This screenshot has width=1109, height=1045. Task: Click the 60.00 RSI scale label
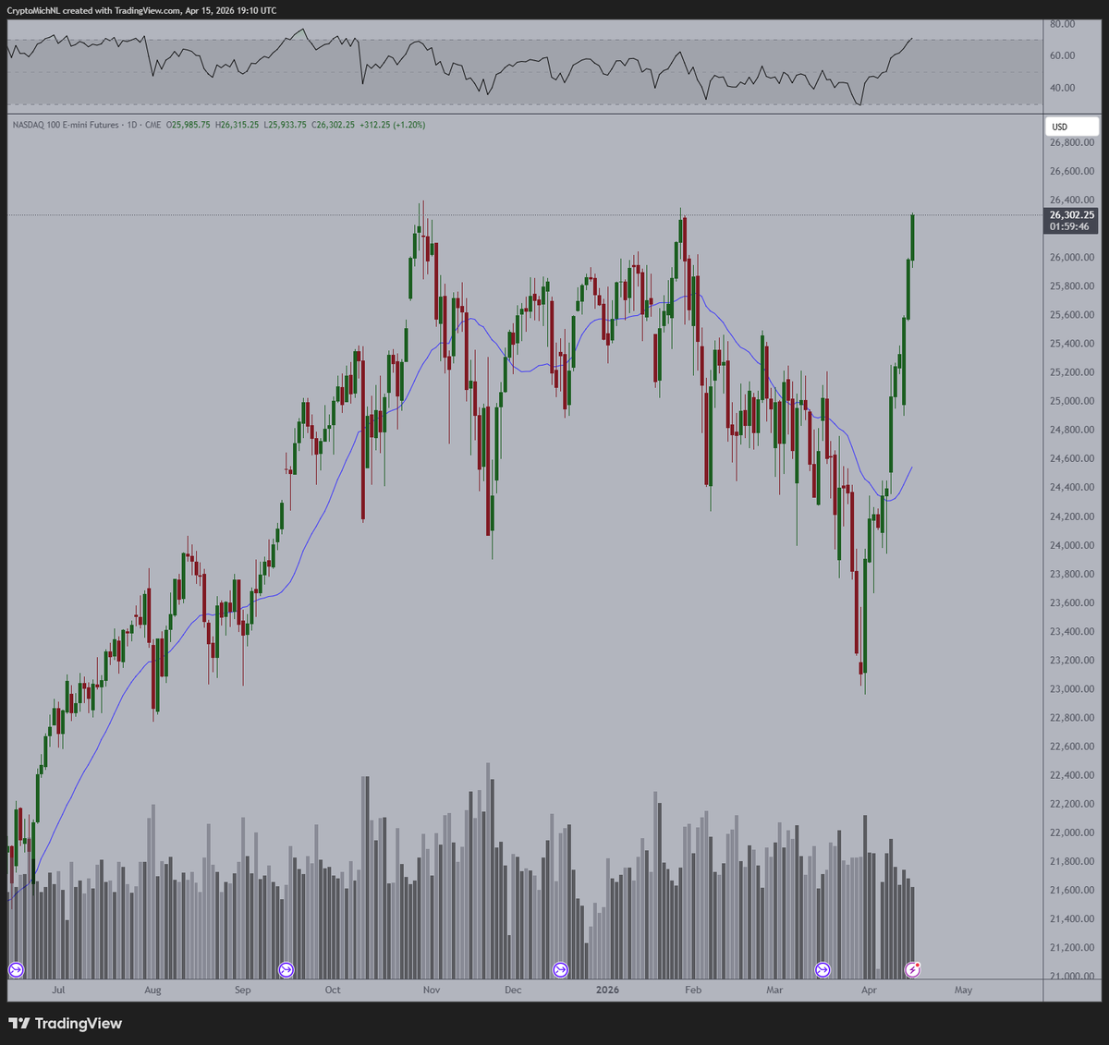point(1062,55)
